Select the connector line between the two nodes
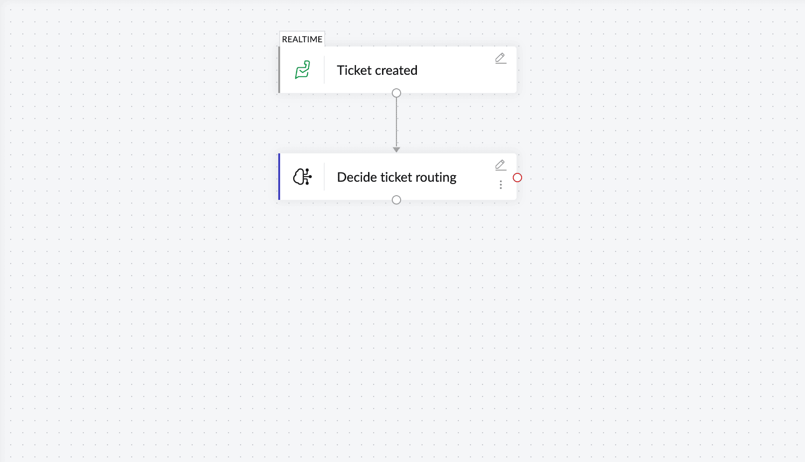The width and height of the screenshot is (805, 462). [396, 122]
